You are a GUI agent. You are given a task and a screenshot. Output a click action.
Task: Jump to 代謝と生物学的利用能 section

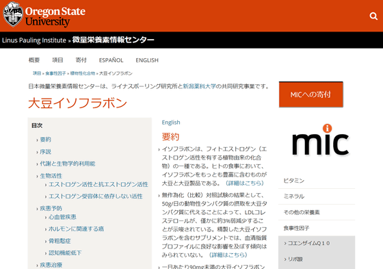pyautogui.click(x=68, y=164)
